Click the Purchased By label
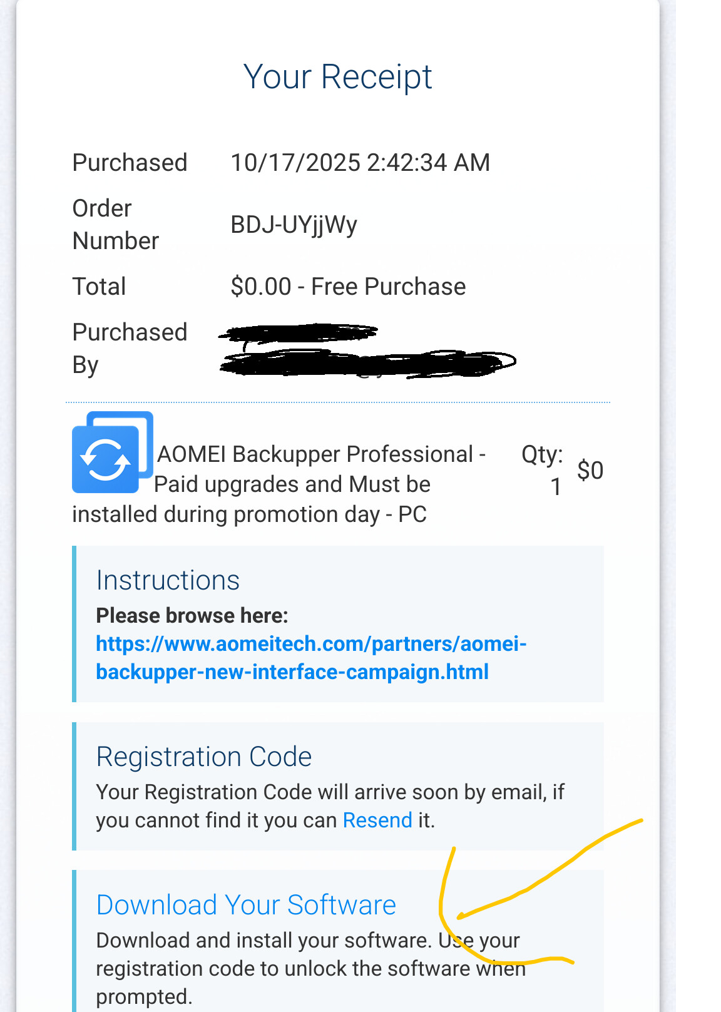Screen dimensions: 721x1012 point(130,349)
